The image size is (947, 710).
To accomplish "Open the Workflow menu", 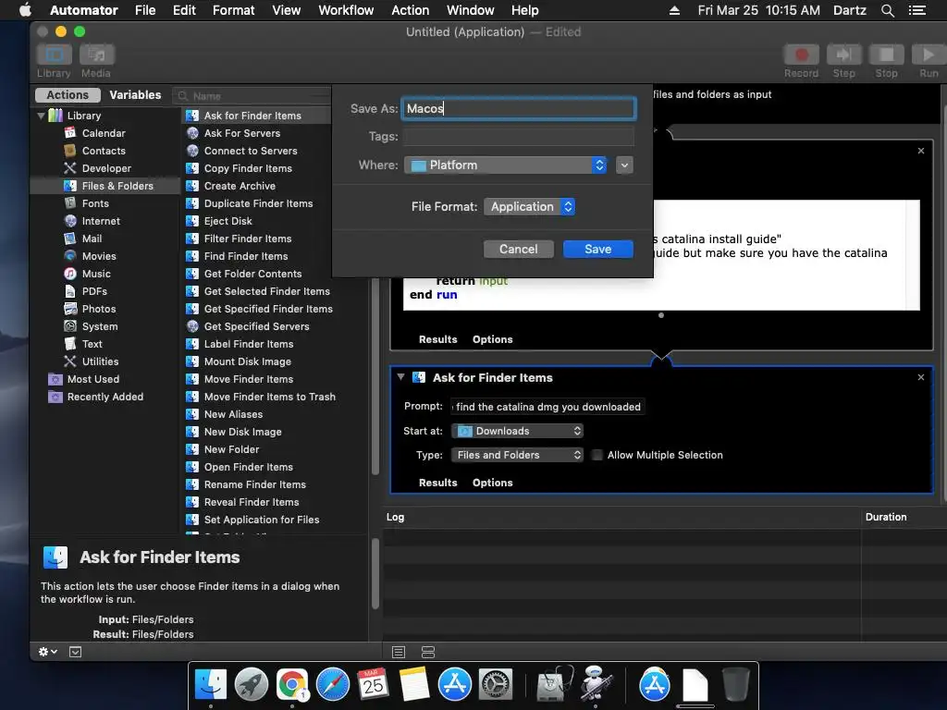I will (x=346, y=10).
